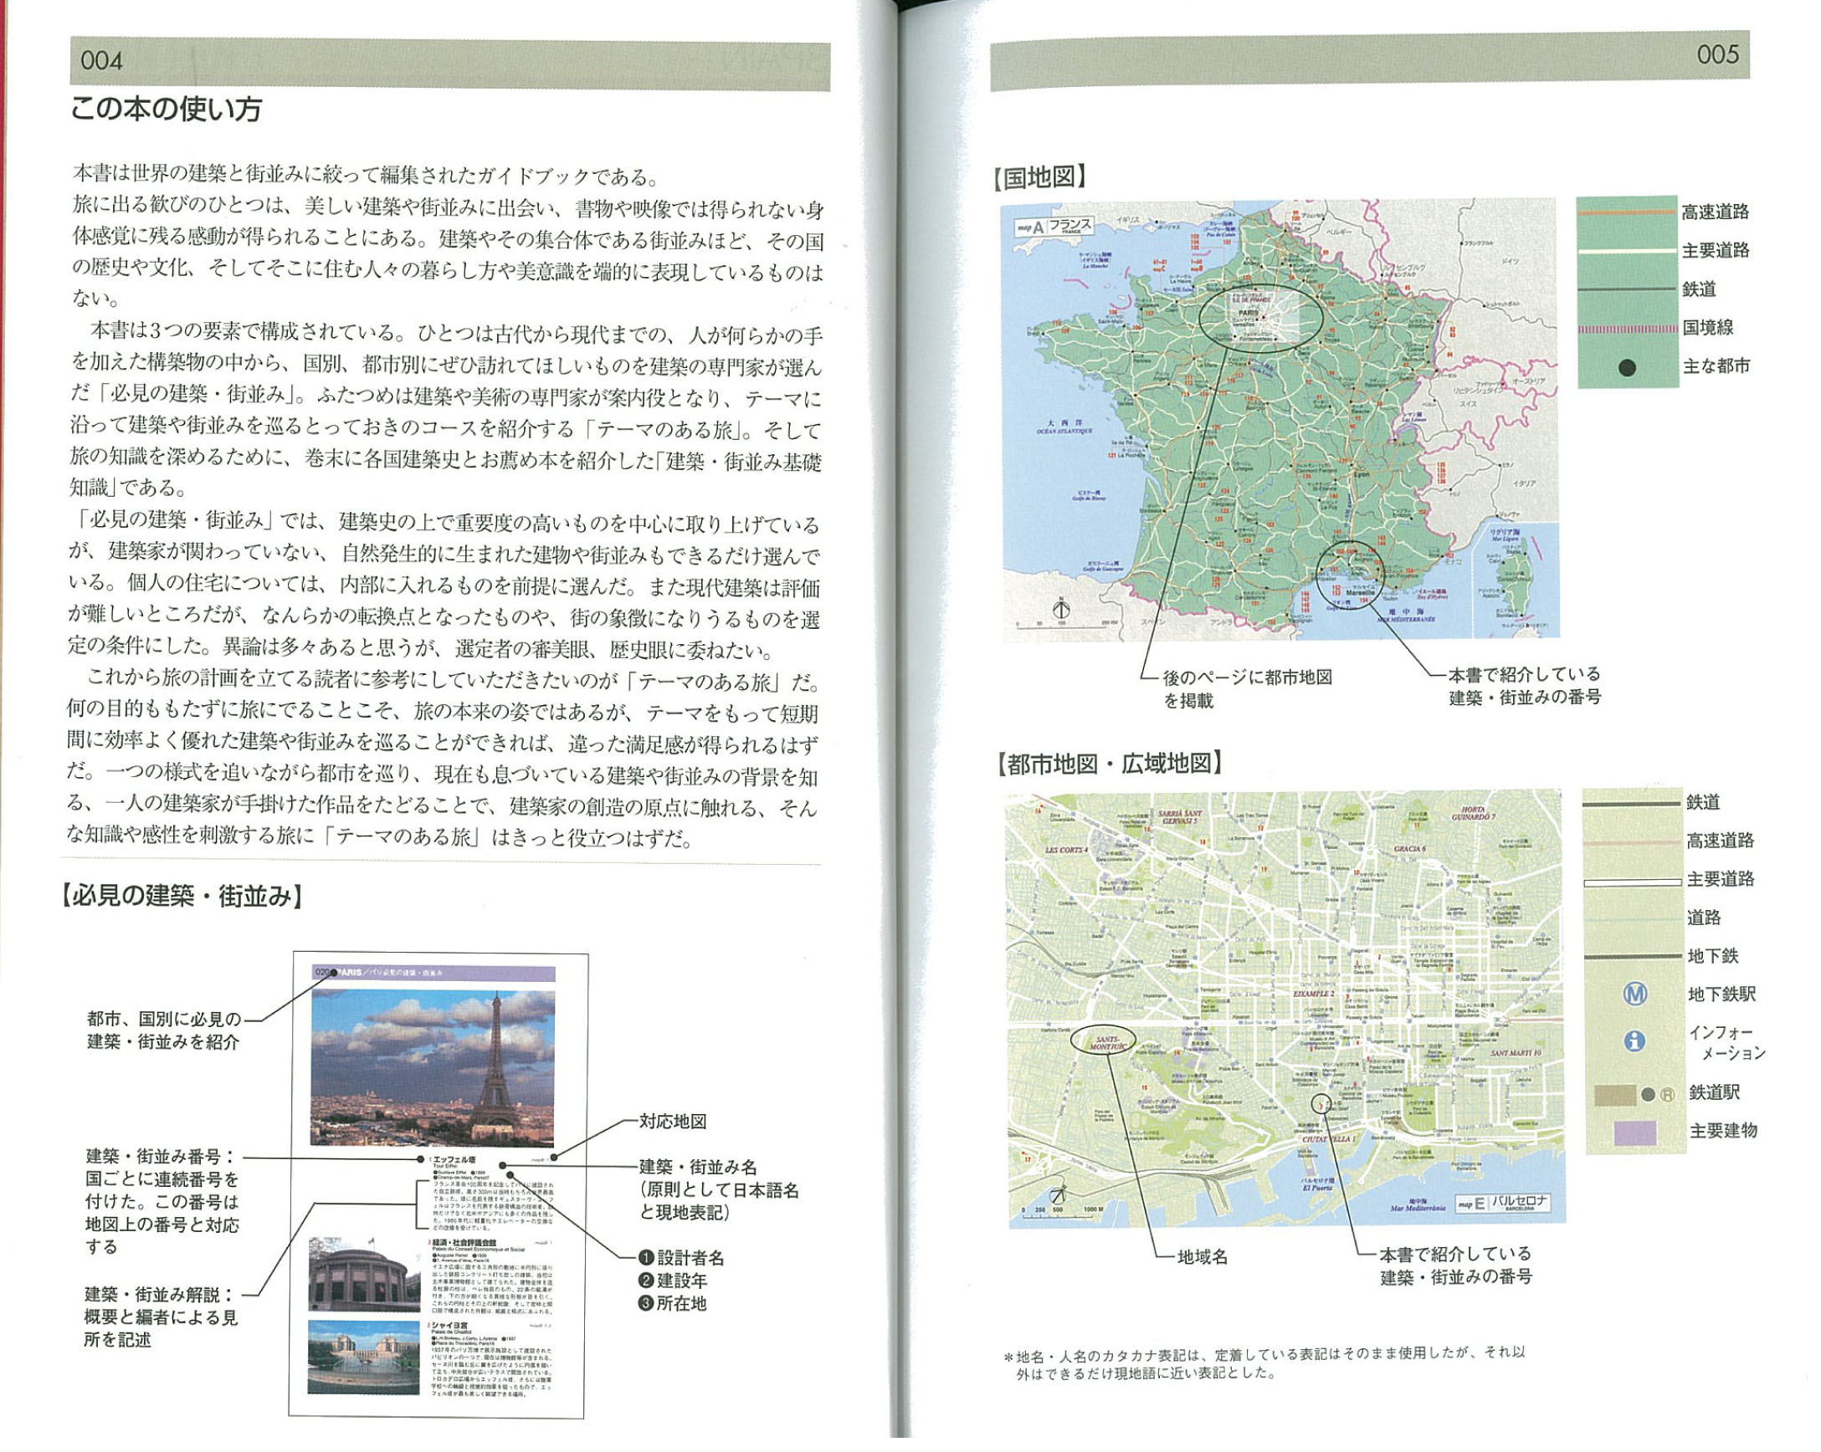Click インフォメーション label in city legend
The height and width of the screenshot is (1452, 1821).
pyautogui.click(x=1726, y=1042)
